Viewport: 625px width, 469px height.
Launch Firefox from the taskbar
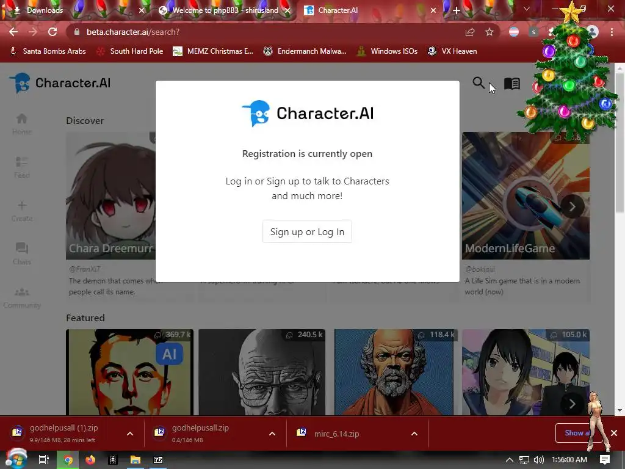click(90, 460)
